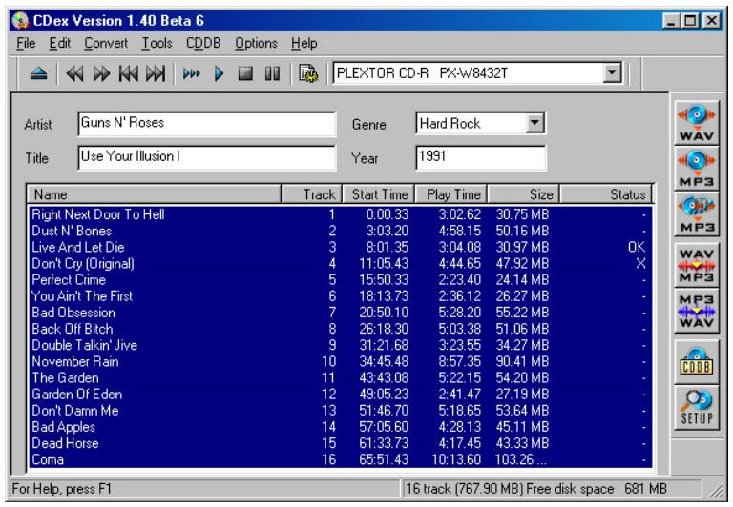Open the Convert menu
The image size is (733, 507).
(106, 43)
